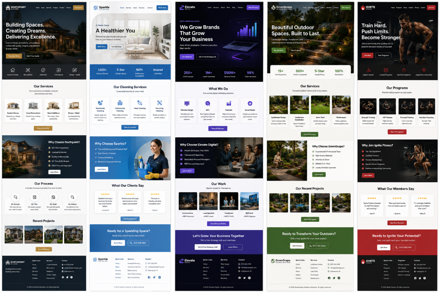Click the phone number button in GreenScape call-to-action
Viewport: 440px width, 293px height.
pyautogui.click(x=318, y=246)
